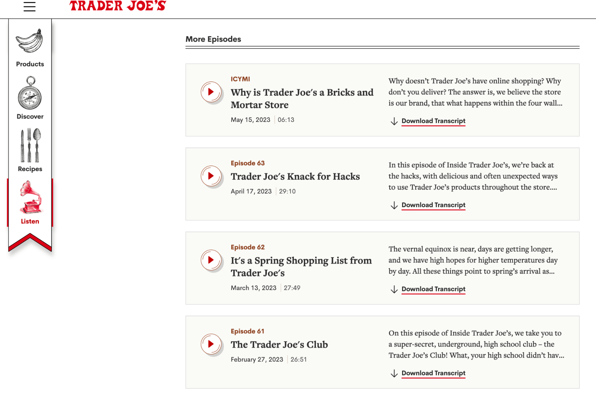Open title 'Trader Joe's Knack for Hacks'
This screenshot has height=397, width=596.
point(295,176)
